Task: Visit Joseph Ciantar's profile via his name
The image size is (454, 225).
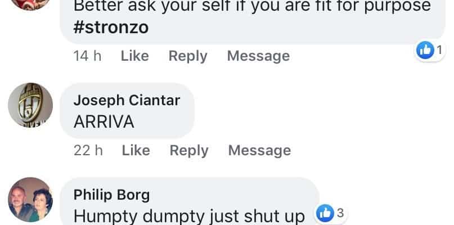Action: [127, 101]
